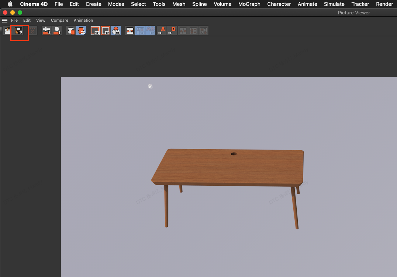Open Picture Viewer Edit menu

(27, 20)
